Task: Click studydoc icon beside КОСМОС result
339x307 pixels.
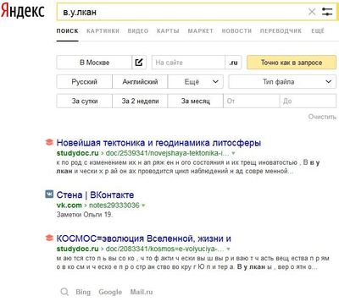Action: (x=49, y=238)
